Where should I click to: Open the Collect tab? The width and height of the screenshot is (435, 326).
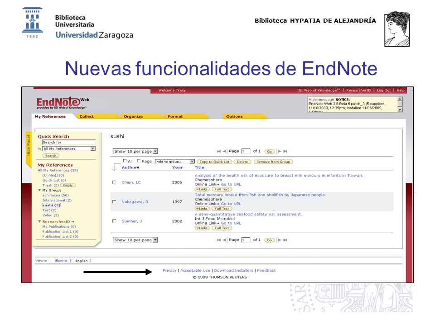click(87, 117)
